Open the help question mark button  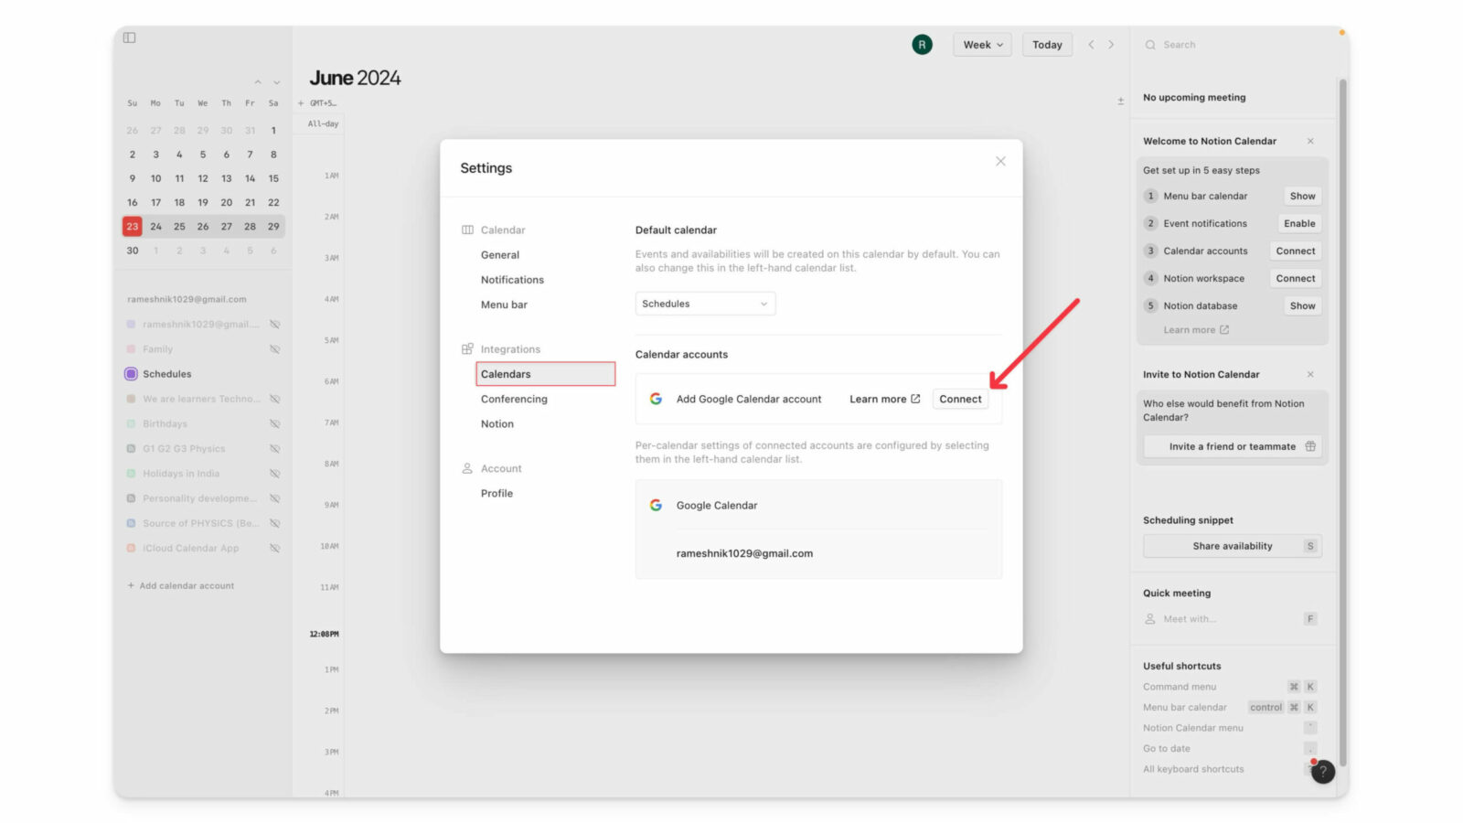coord(1322,772)
